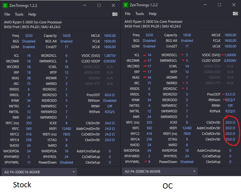Click the GDM Enabled value in Stock window
The height and width of the screenshot is (192, 241).
tap(29, 47)
